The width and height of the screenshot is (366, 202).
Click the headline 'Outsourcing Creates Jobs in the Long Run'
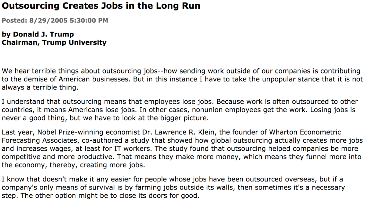pyautogui.click(x=101, y=6)
